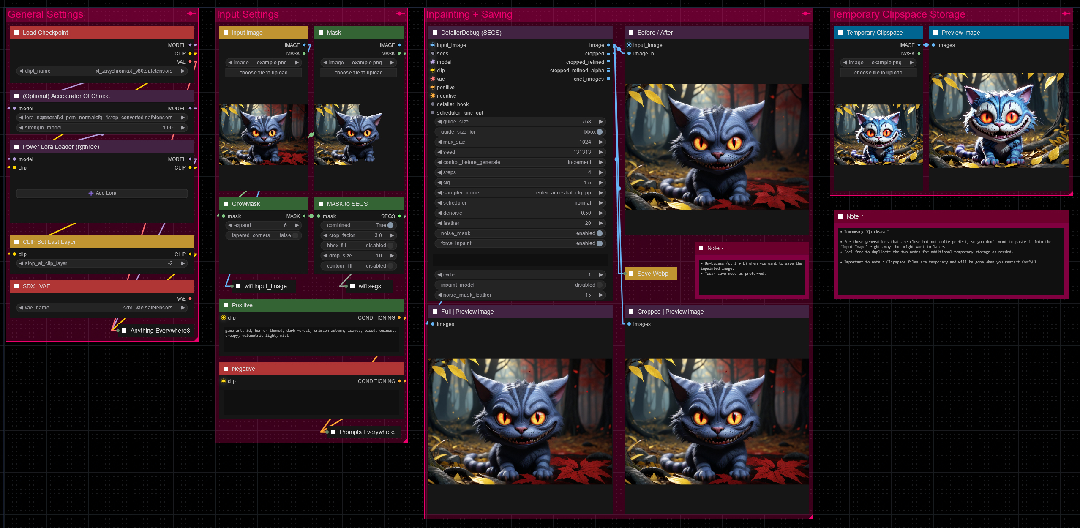Image resolution: width=1080 pixels, height=528 pixels.
Task: Open the ckpt_name checkpoint dropdown
Action: click(x=101, y=71)
